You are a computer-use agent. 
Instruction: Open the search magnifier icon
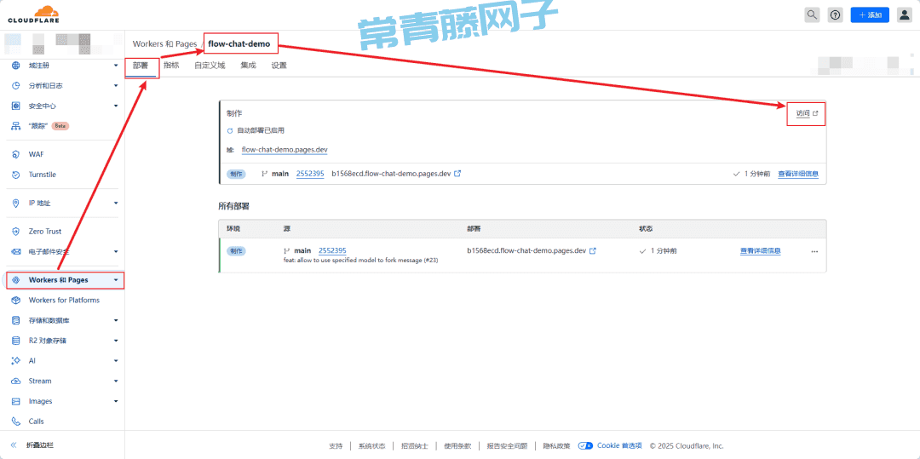(x=812, y=15)
